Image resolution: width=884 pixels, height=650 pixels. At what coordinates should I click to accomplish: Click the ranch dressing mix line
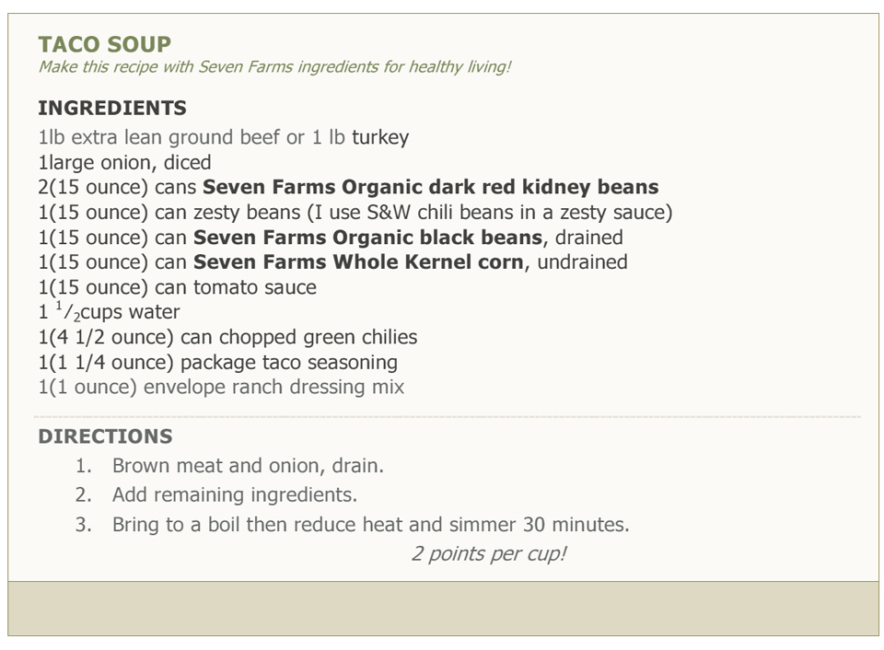coord(221,388)
